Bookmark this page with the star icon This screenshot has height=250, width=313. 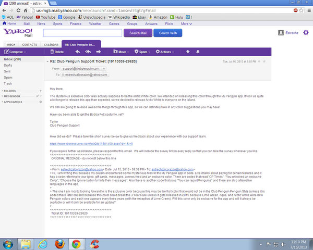point(301,10)
